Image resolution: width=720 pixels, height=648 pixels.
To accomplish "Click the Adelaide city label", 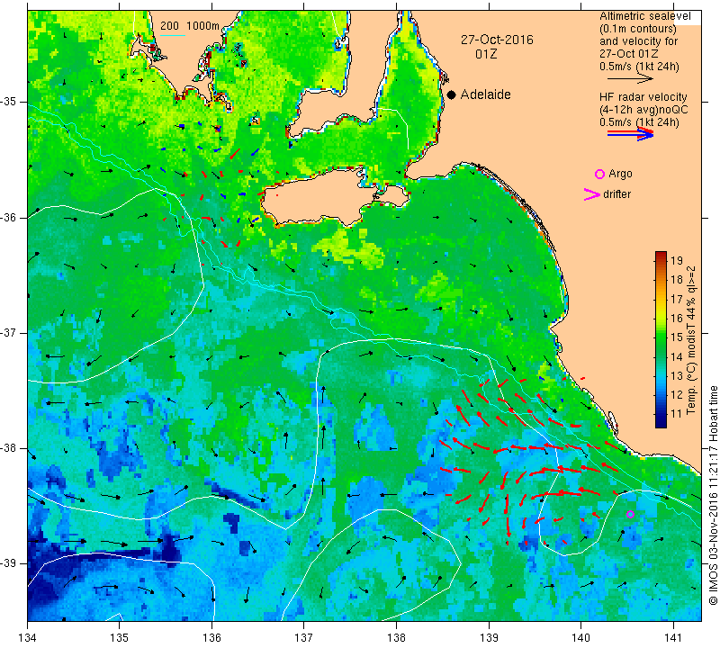I will 485,94.
